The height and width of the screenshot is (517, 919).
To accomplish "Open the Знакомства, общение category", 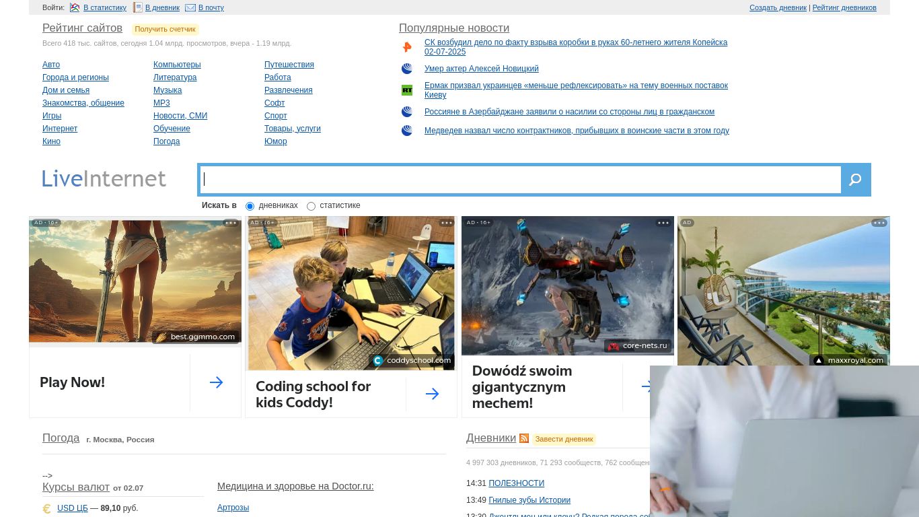I will tap(83, 103).
